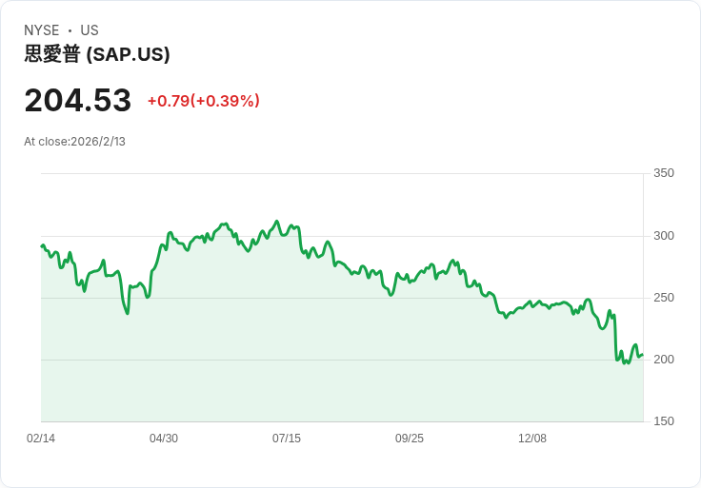Click the 350 value on the y-axis
The width and height of the screenshot is (701, 488).
[664, 173]
